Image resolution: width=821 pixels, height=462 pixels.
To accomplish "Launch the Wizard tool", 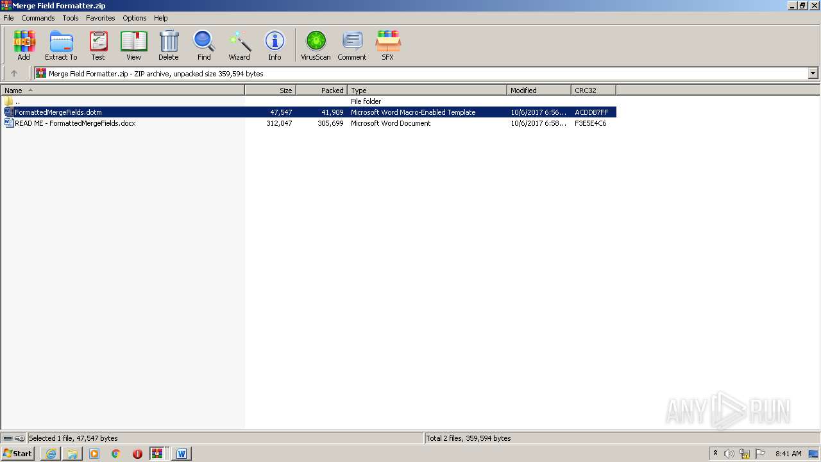I will (239, 45).
